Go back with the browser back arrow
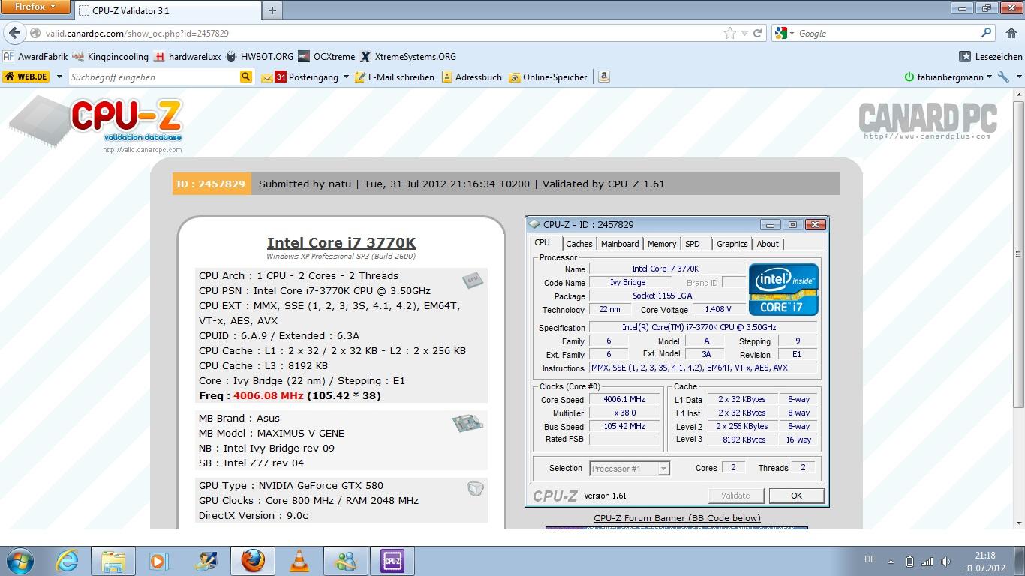This screenshot has height=576, width=1025. pos(15,33)
